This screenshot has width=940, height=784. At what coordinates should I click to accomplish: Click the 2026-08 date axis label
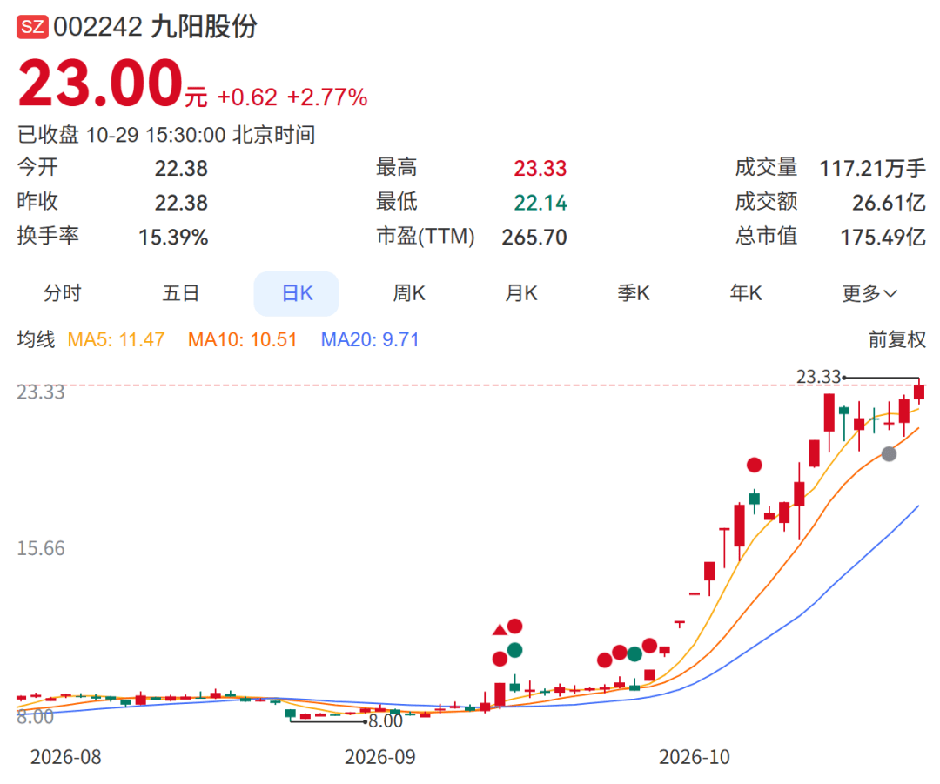point(66,758)
